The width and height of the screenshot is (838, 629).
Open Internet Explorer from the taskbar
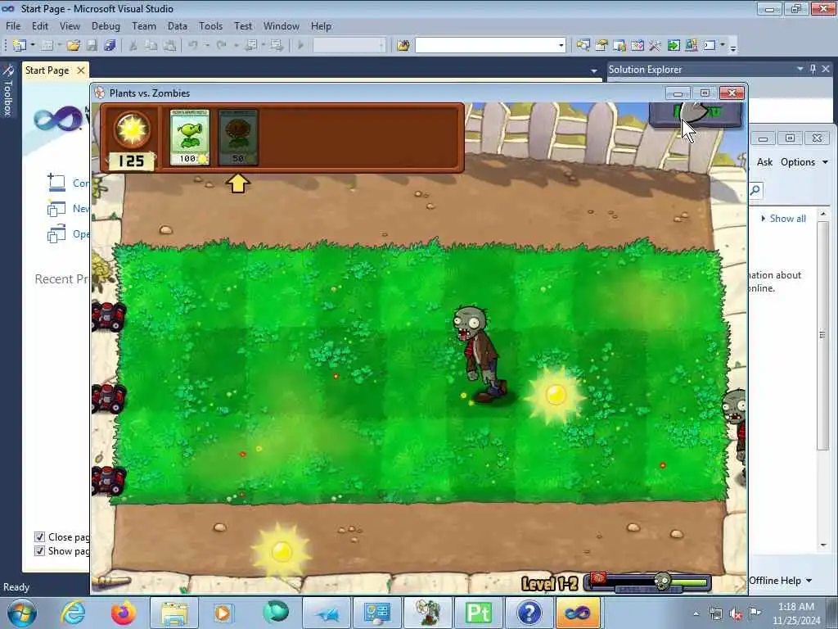click(x=73, y=613)
